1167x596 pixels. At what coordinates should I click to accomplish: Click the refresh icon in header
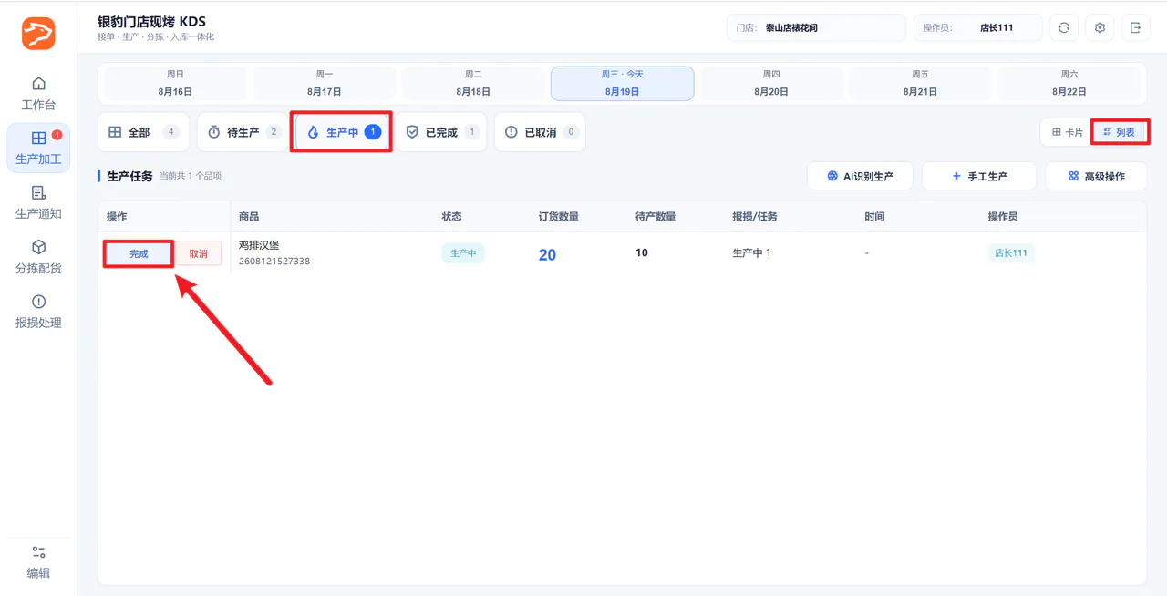pyautogui.click(x=1064, y=28)
